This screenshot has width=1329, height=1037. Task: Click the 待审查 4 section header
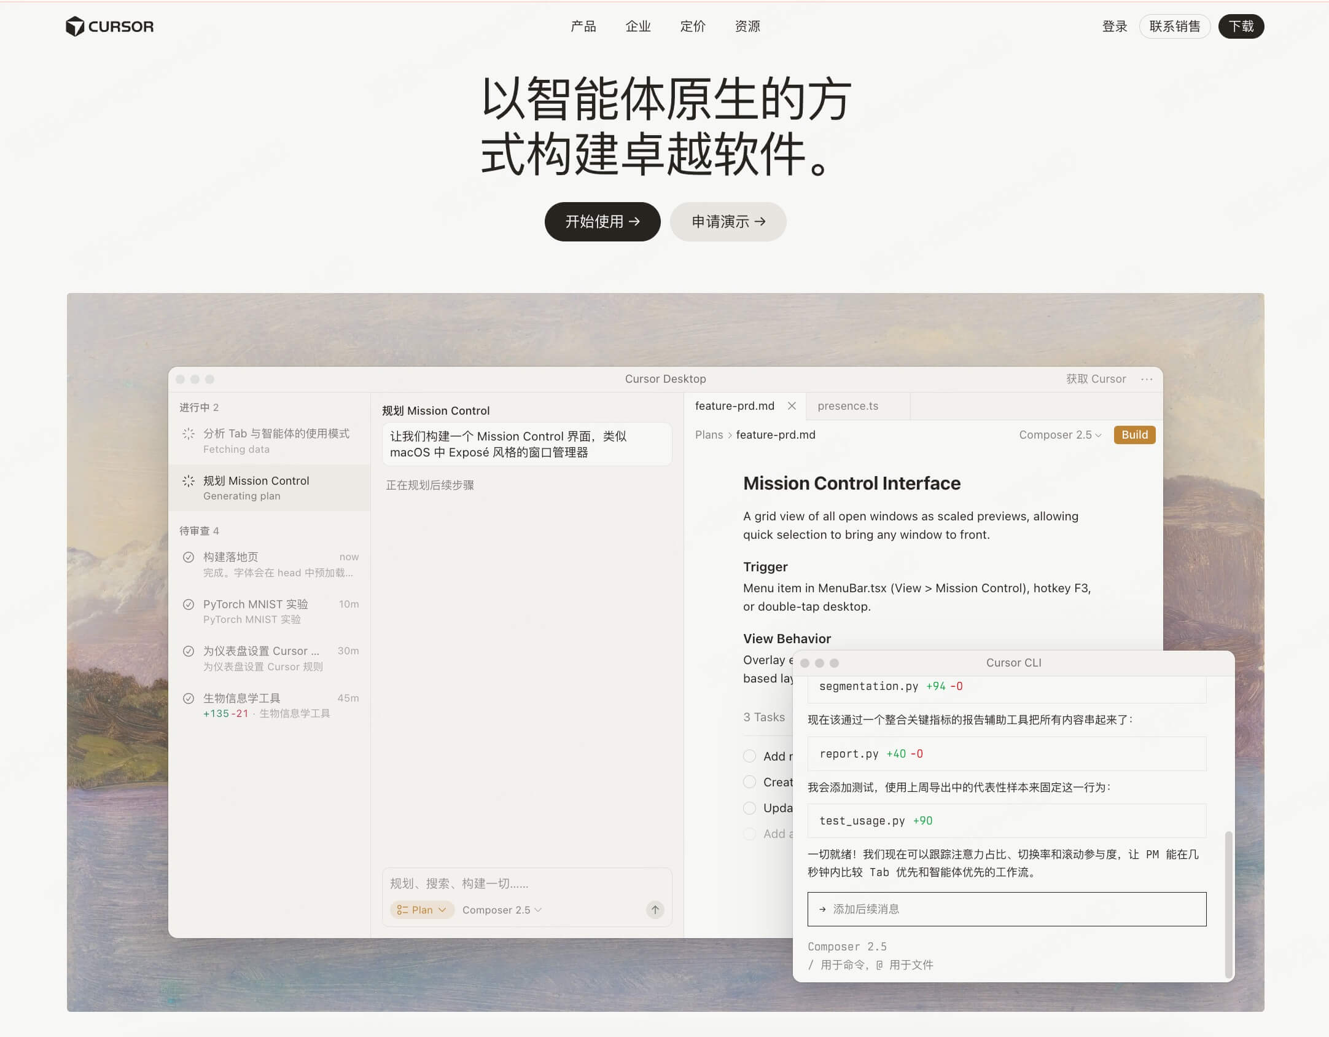[199, 531]
